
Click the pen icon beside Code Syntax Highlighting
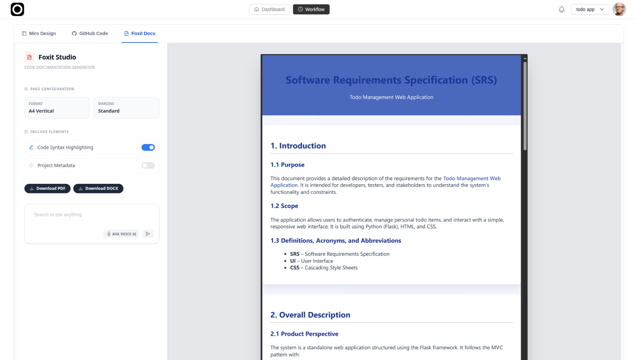(x=31, y=147)
